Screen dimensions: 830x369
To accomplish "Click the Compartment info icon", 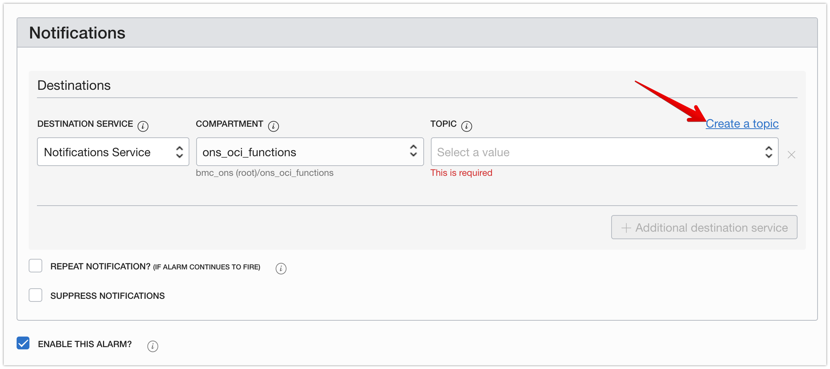I will [x=274, y=126].
